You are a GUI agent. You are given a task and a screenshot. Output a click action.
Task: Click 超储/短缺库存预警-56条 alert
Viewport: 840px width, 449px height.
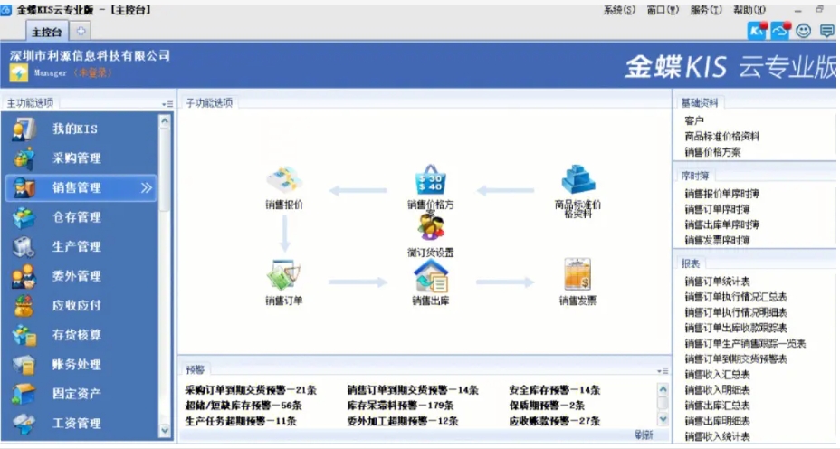243,406
